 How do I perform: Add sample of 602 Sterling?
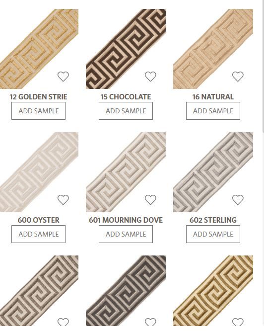[213, 234]
